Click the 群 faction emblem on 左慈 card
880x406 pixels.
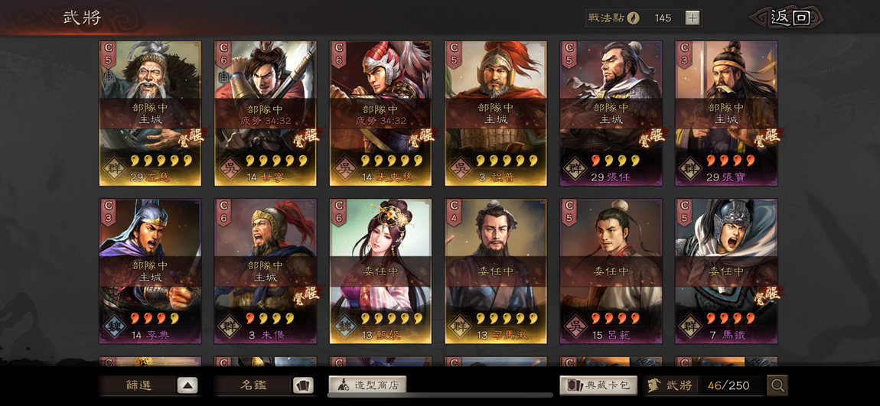[115, 168]
